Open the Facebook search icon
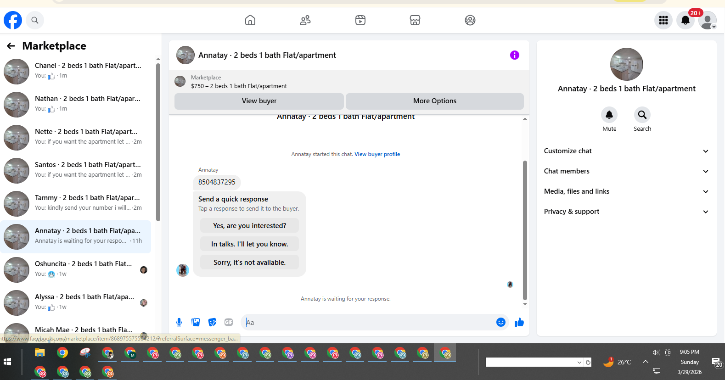 35,20
